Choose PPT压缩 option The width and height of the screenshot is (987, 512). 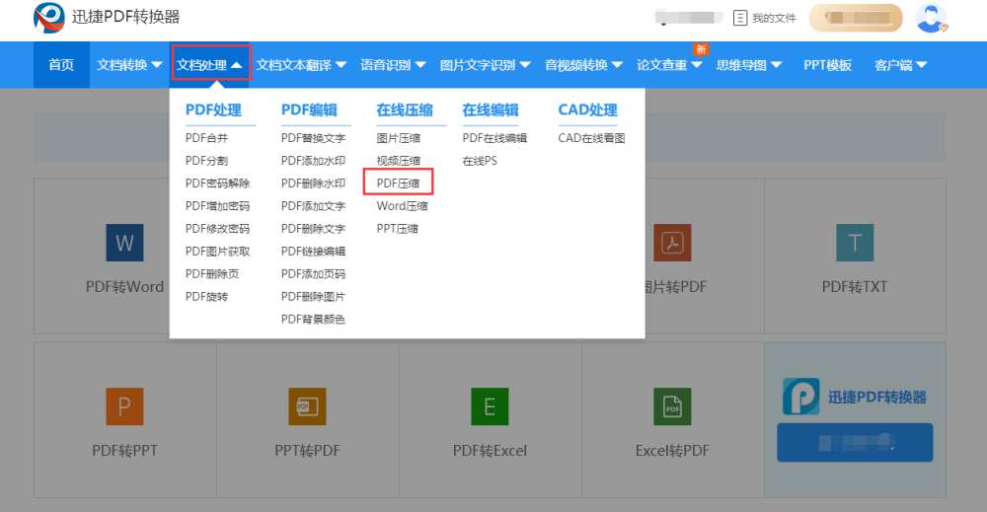coord(397,229)
